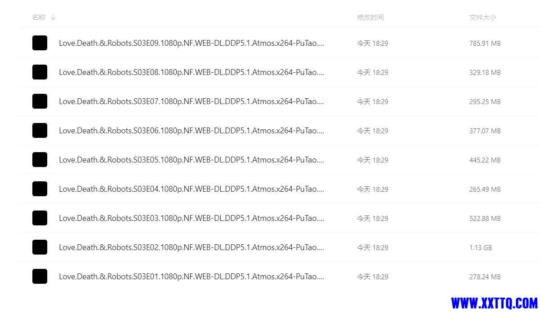Click the file icon for S03E05
The height and width of the screenshot is (312, 540).
[40, 160]
